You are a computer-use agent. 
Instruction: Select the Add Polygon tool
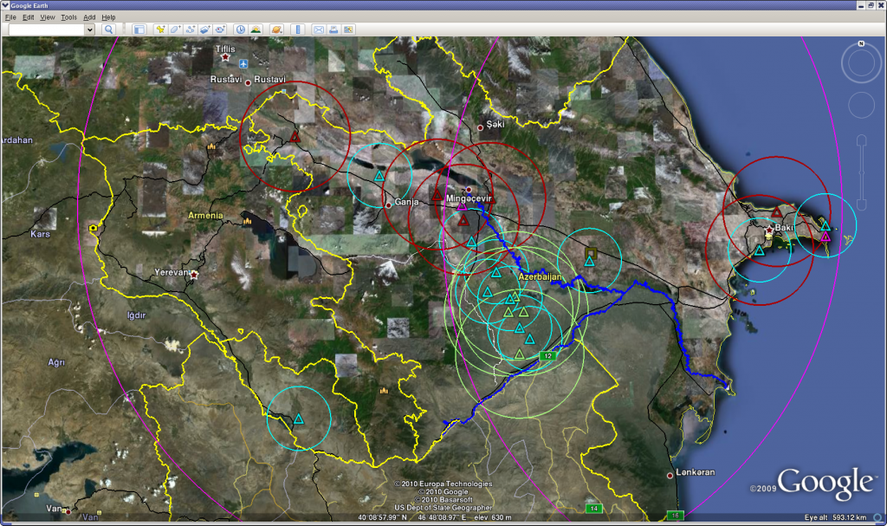tap(175, 29)
